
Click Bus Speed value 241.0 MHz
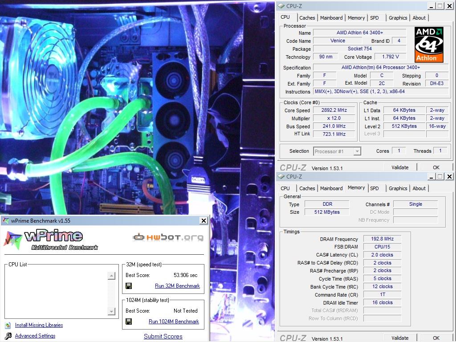[334, 126]
